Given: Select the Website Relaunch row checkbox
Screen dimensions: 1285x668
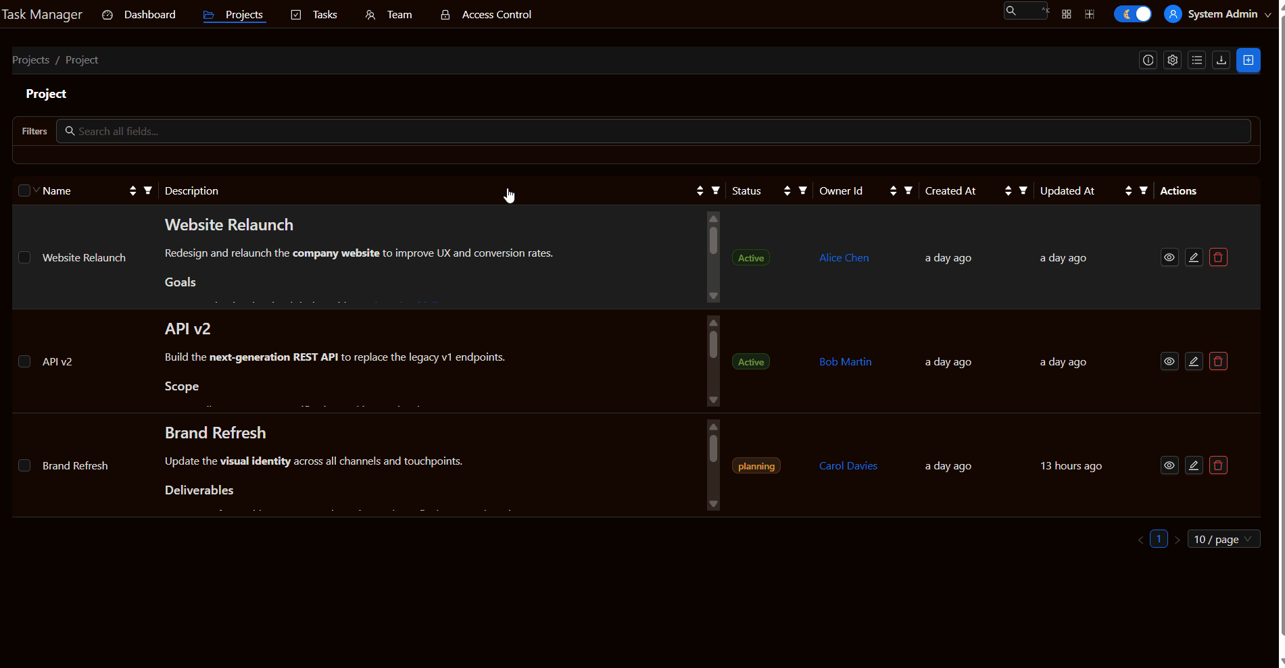Looking at the screenshot, I should (24, 257).
